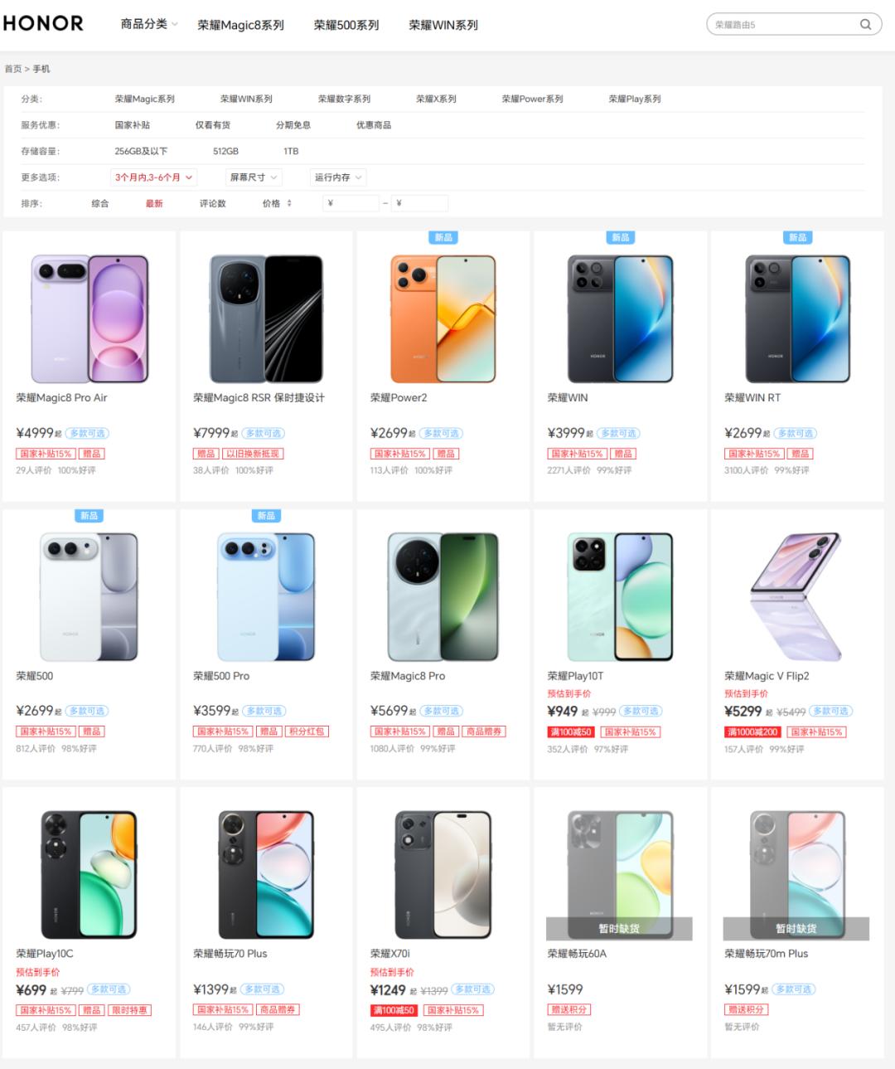Click the 国家补贴15% tag on 荣耀500

click(46, 731)
